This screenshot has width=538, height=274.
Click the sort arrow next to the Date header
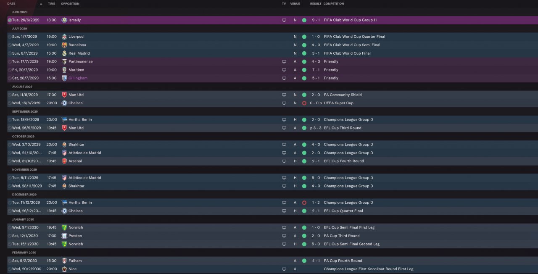(x=41, y=4)
